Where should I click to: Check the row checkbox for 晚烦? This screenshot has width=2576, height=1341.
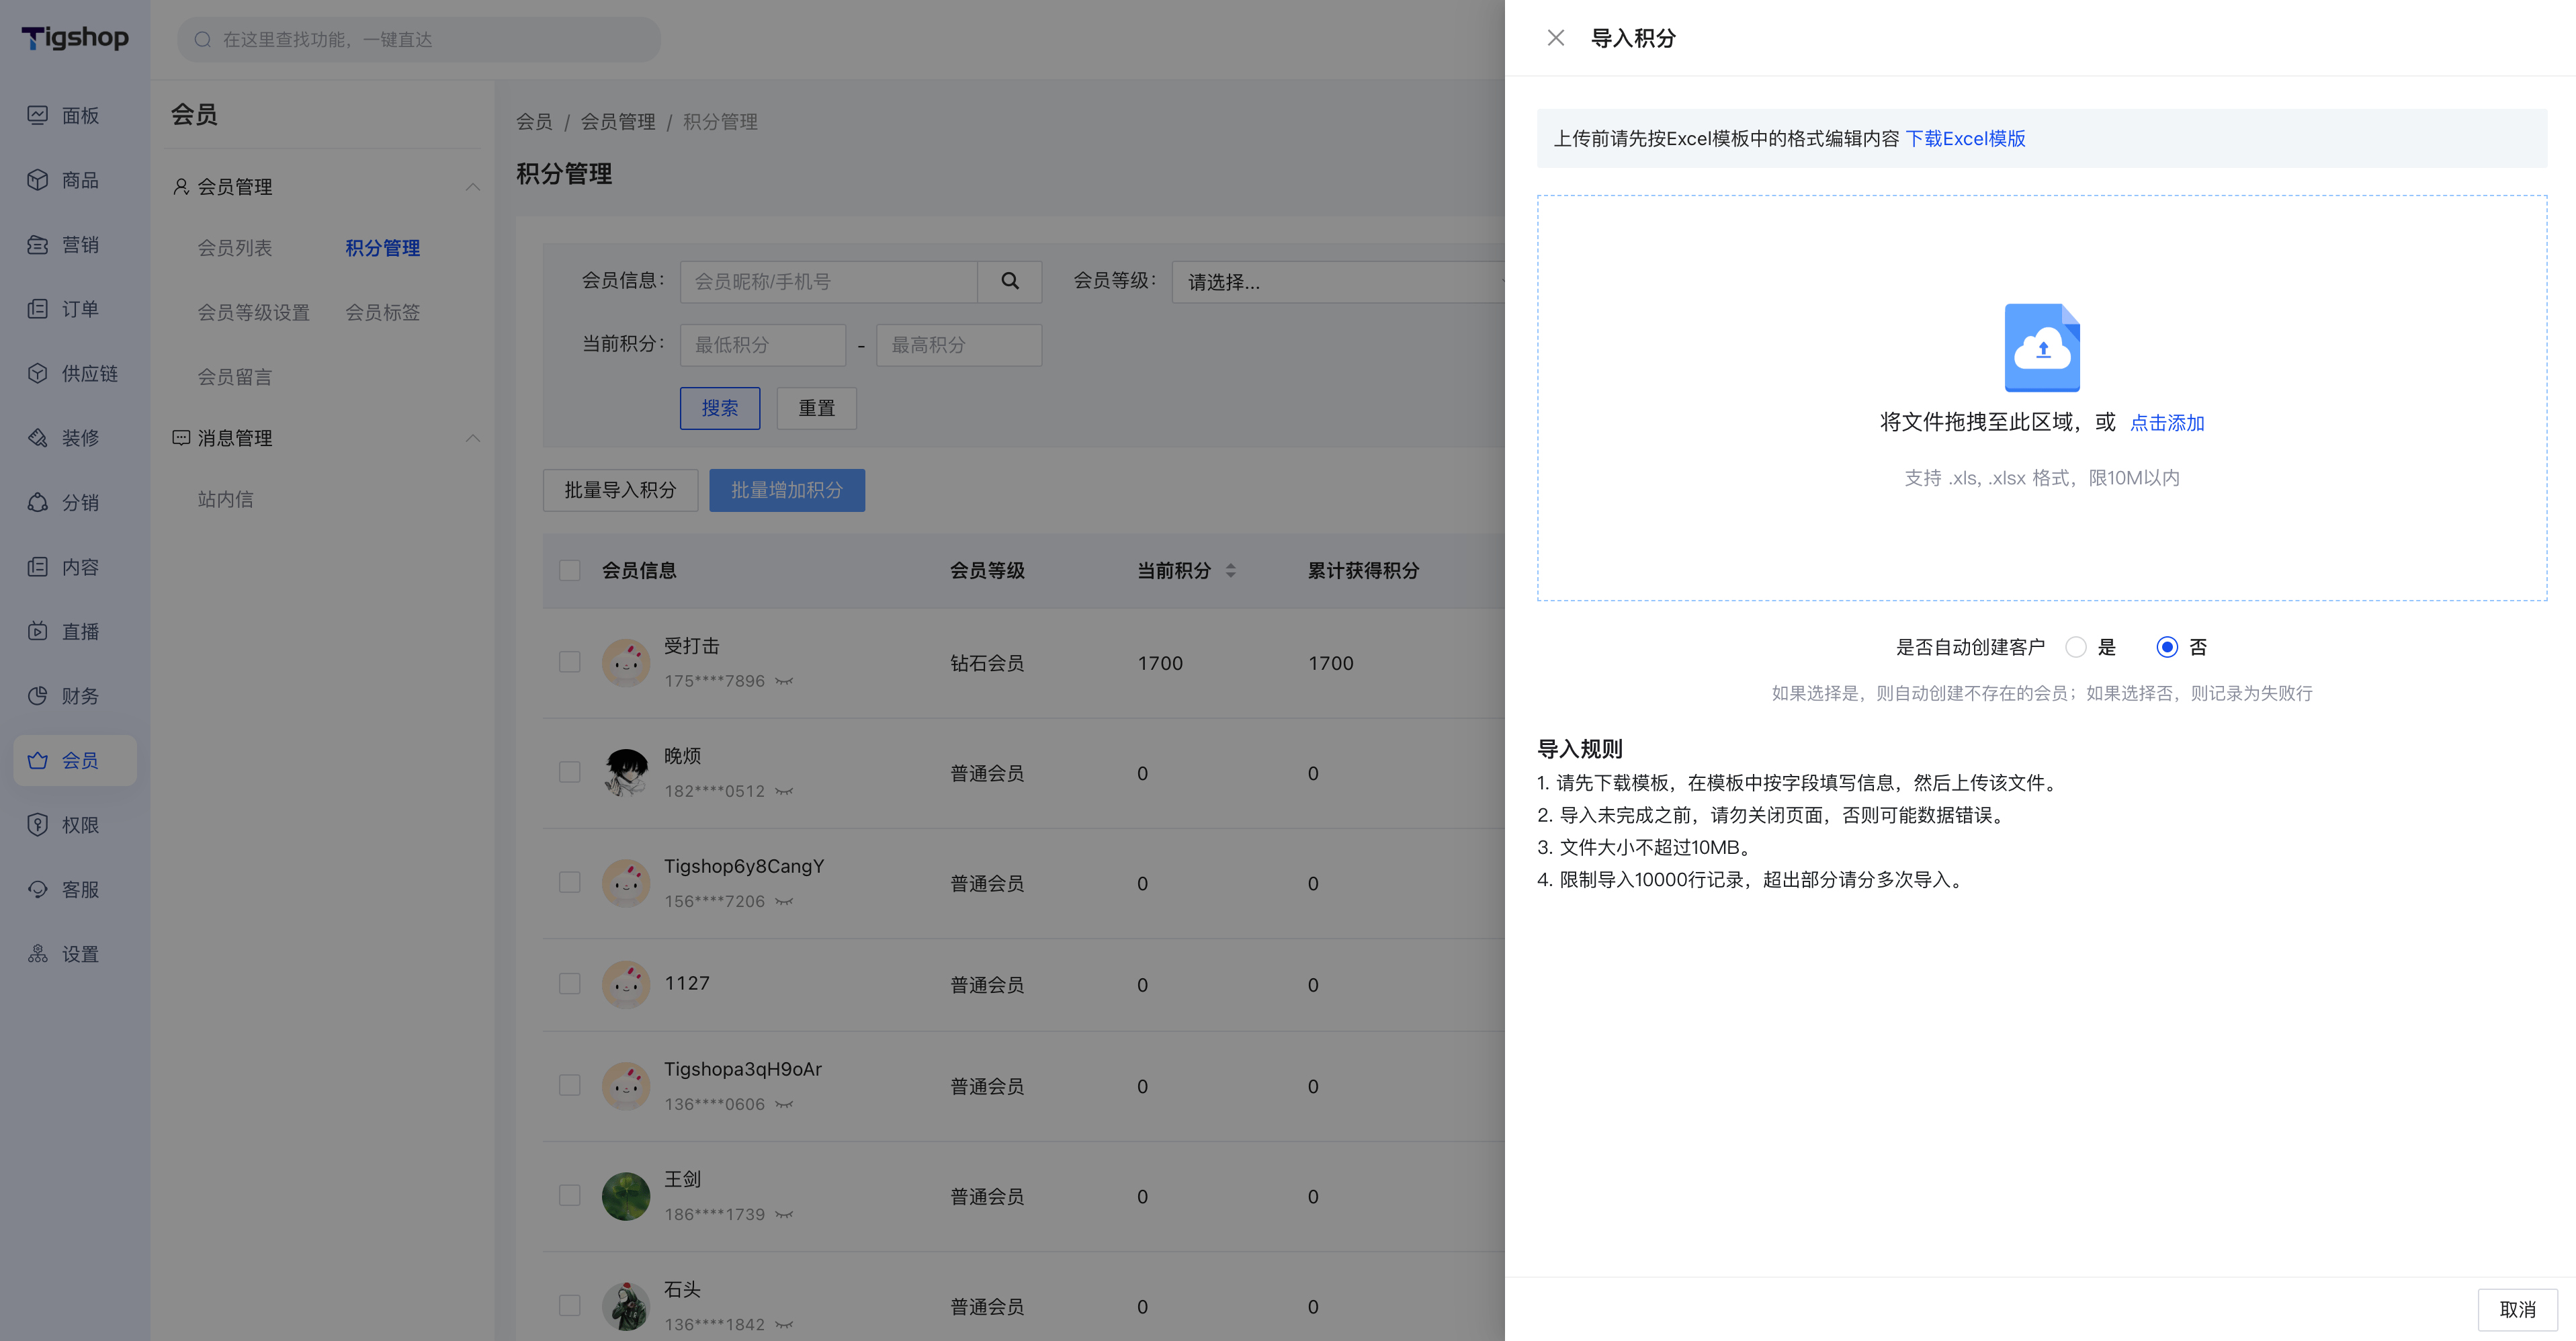click(570, 772)
